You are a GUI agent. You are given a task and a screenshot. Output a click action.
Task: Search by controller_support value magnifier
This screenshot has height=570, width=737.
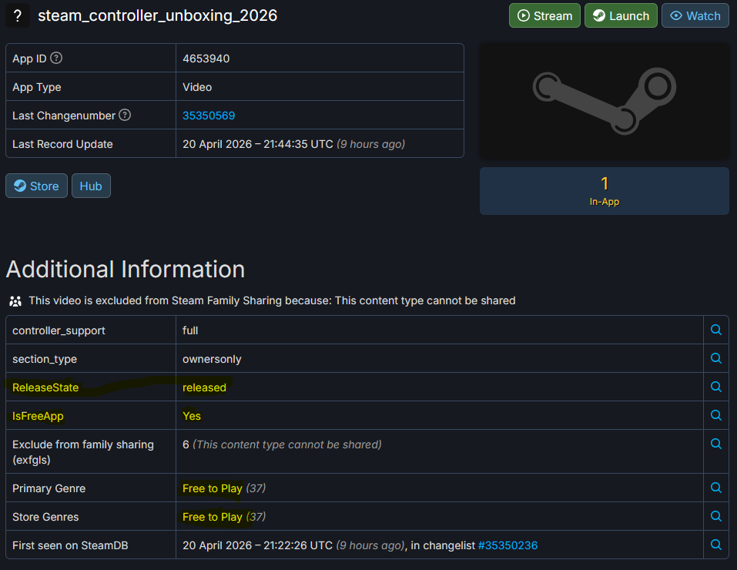click(716, 330)
